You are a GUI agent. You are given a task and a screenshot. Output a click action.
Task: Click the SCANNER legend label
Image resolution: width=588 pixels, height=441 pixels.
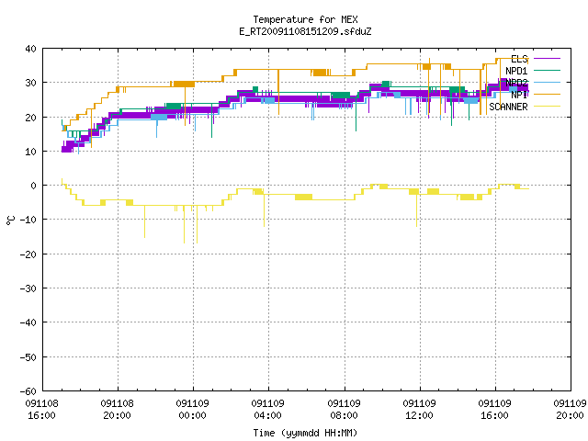pyautogui.click(x=508, y=107)
